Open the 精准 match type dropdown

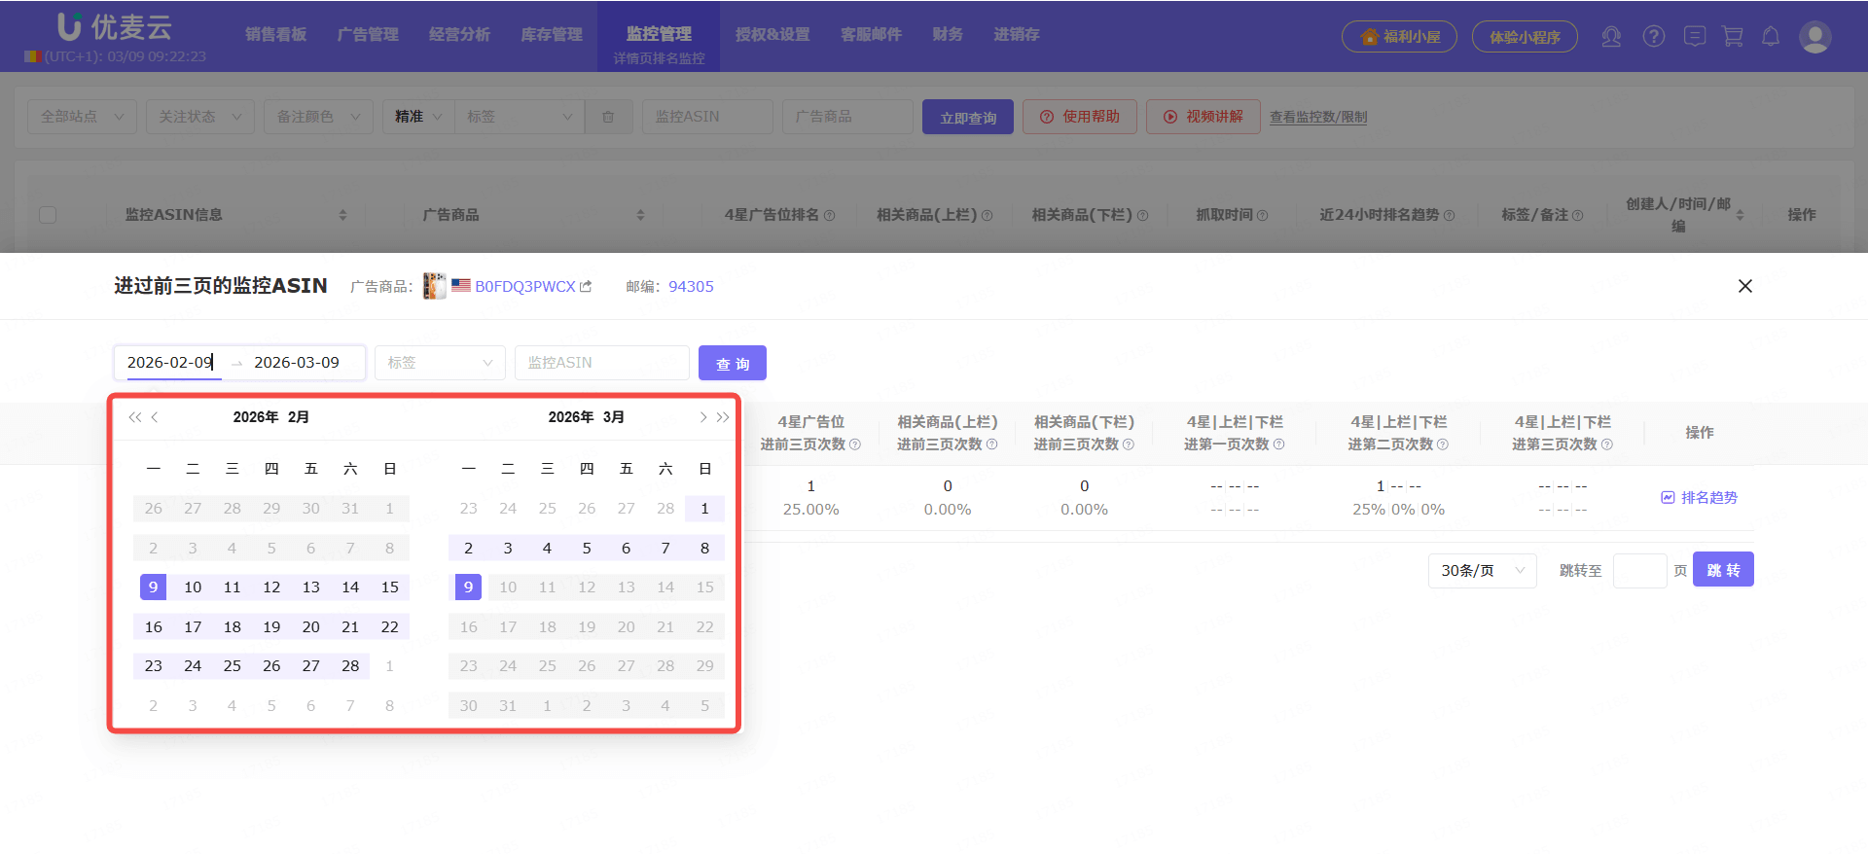pos(418,117)
